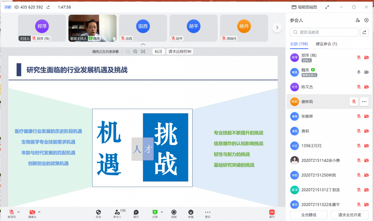Expand the share screen options arrow
Viewport: 374px width, 221px height.
click(162, 212)
